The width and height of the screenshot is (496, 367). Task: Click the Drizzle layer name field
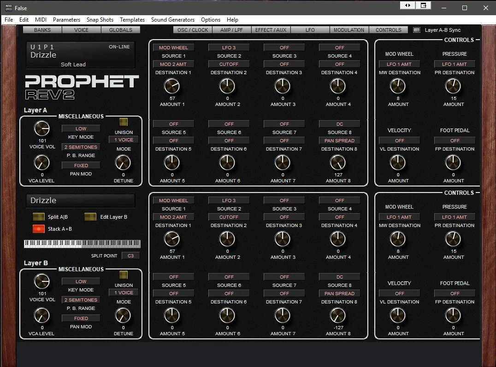click(81, 200)
